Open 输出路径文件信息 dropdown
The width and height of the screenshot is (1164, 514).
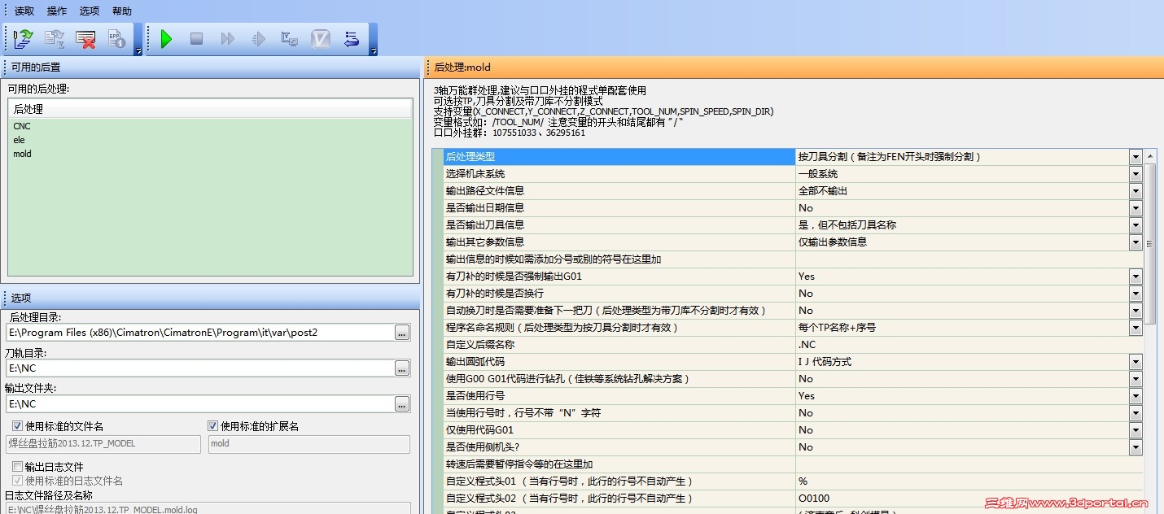pos(1136,191)
